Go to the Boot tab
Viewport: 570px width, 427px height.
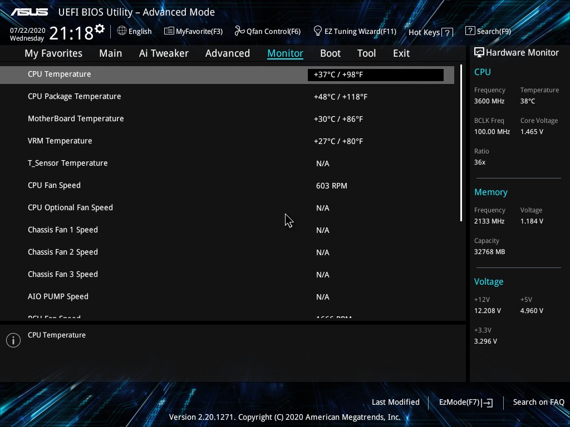(330, 53)
